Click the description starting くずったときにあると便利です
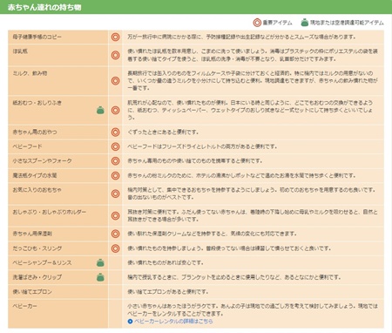 click(x=163, y=132)
